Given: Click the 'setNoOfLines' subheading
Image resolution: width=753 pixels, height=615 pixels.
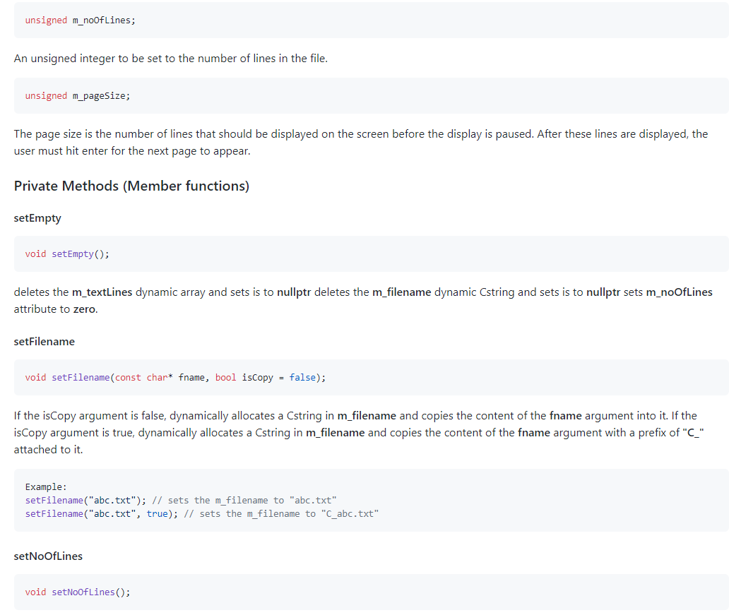Looking at the screenshot, I should (48, 556).
